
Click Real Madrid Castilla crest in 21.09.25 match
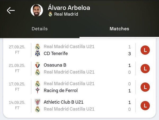(x=38, y=72)
